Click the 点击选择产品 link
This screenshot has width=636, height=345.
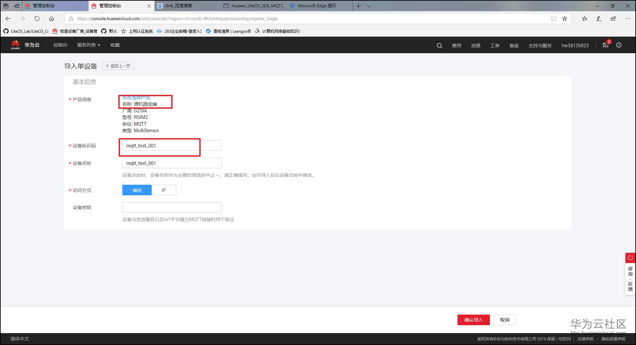pyautogui.click(x=136, y=97)
